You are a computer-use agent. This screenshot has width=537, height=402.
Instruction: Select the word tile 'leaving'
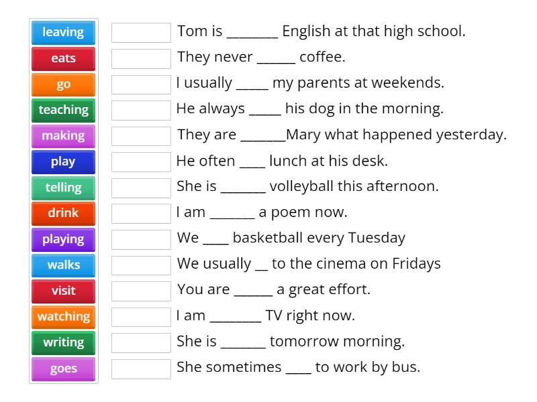coord(63,31)
